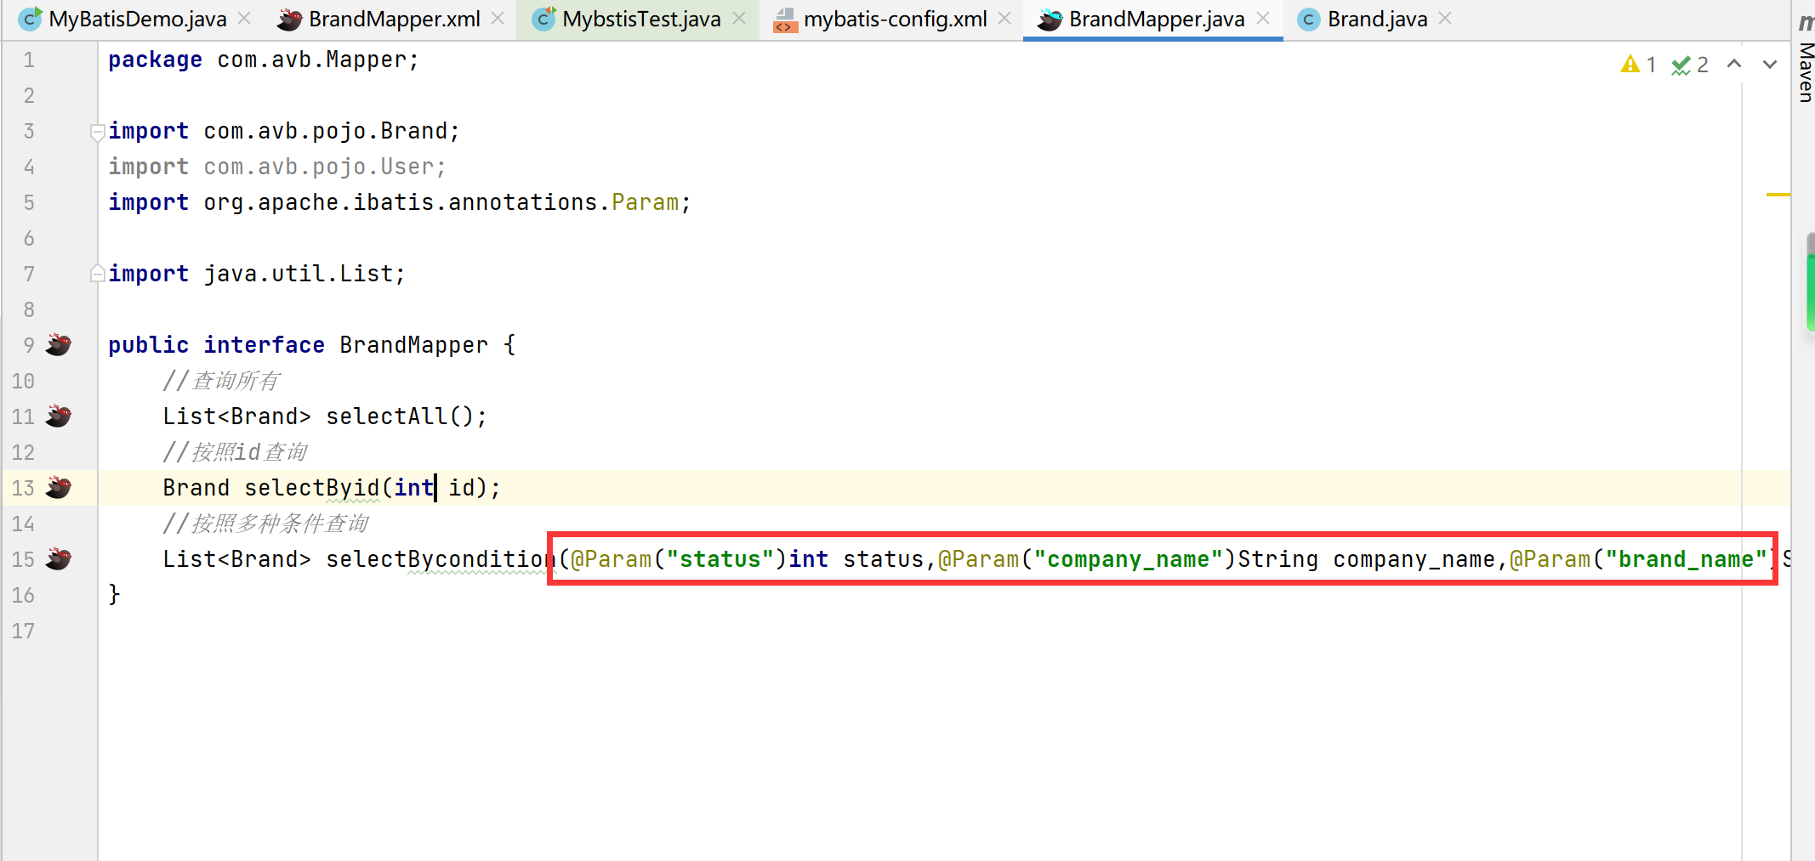Open the BrandMapper.xml tab
Image resolution: width=1815 pixels, height=861 pixels.
pyautogui.click(x=394, y=19)
